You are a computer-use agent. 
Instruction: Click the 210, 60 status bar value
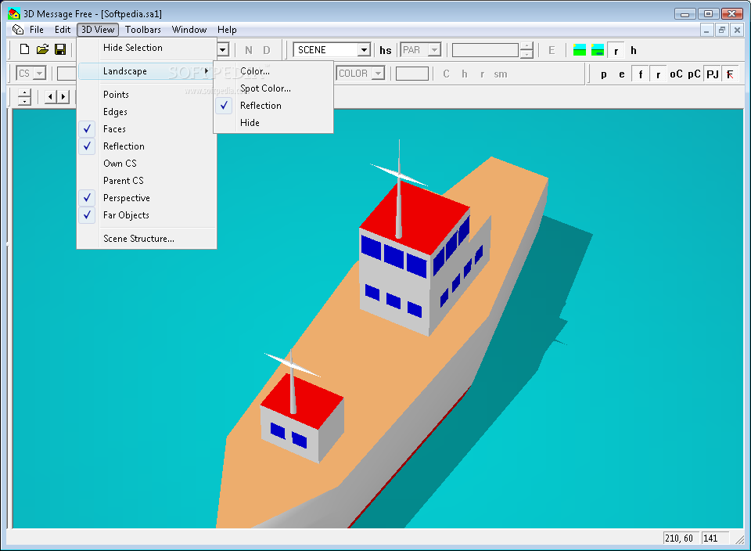679,538
